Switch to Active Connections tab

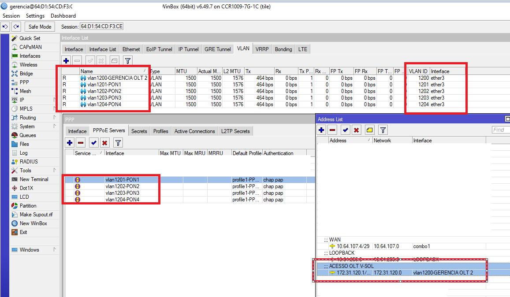coord(194,131)
